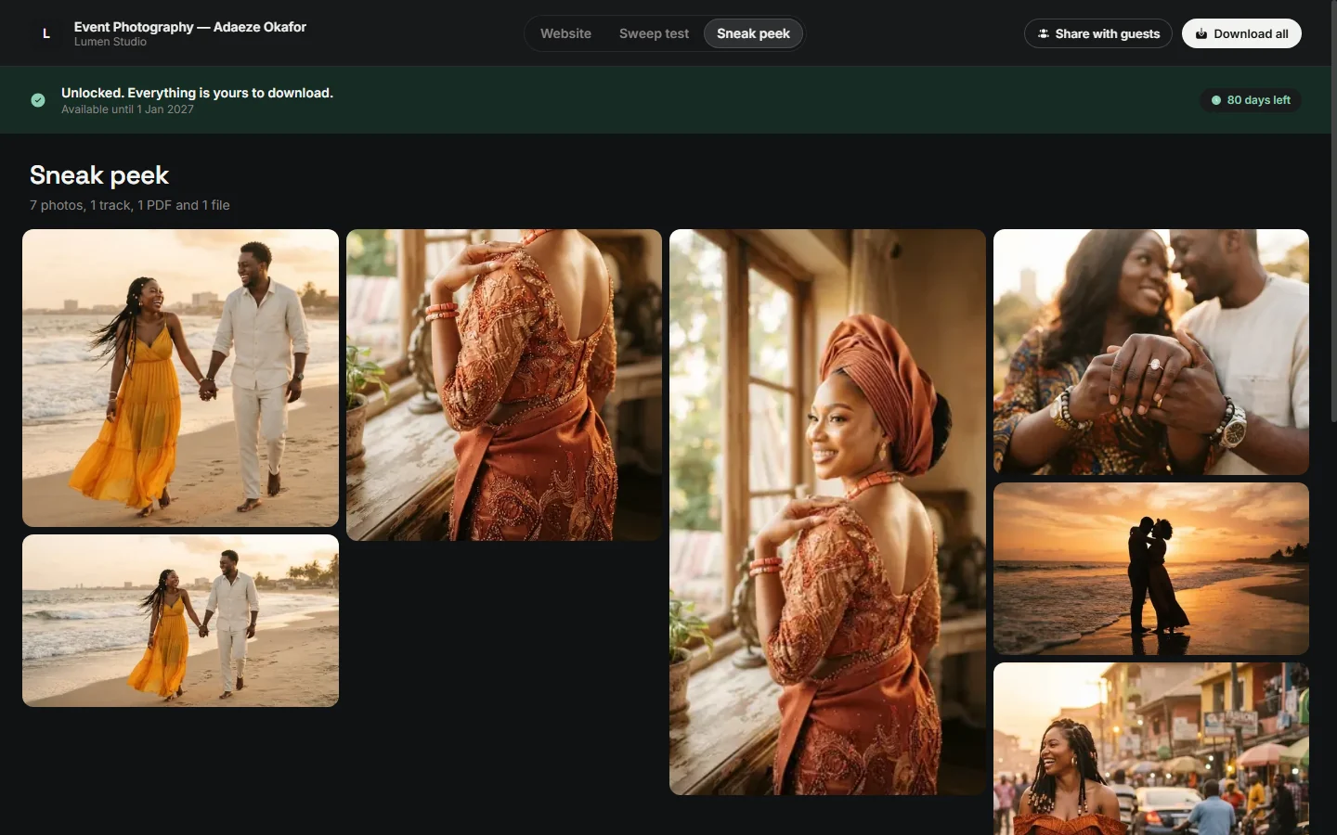This screenshot has height=835, width=1337.
Task: Open the street market laughing woman photo
Action: tap(1151, 749)
